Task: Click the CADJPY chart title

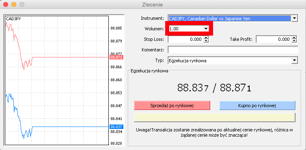Action: coord(13,19)
